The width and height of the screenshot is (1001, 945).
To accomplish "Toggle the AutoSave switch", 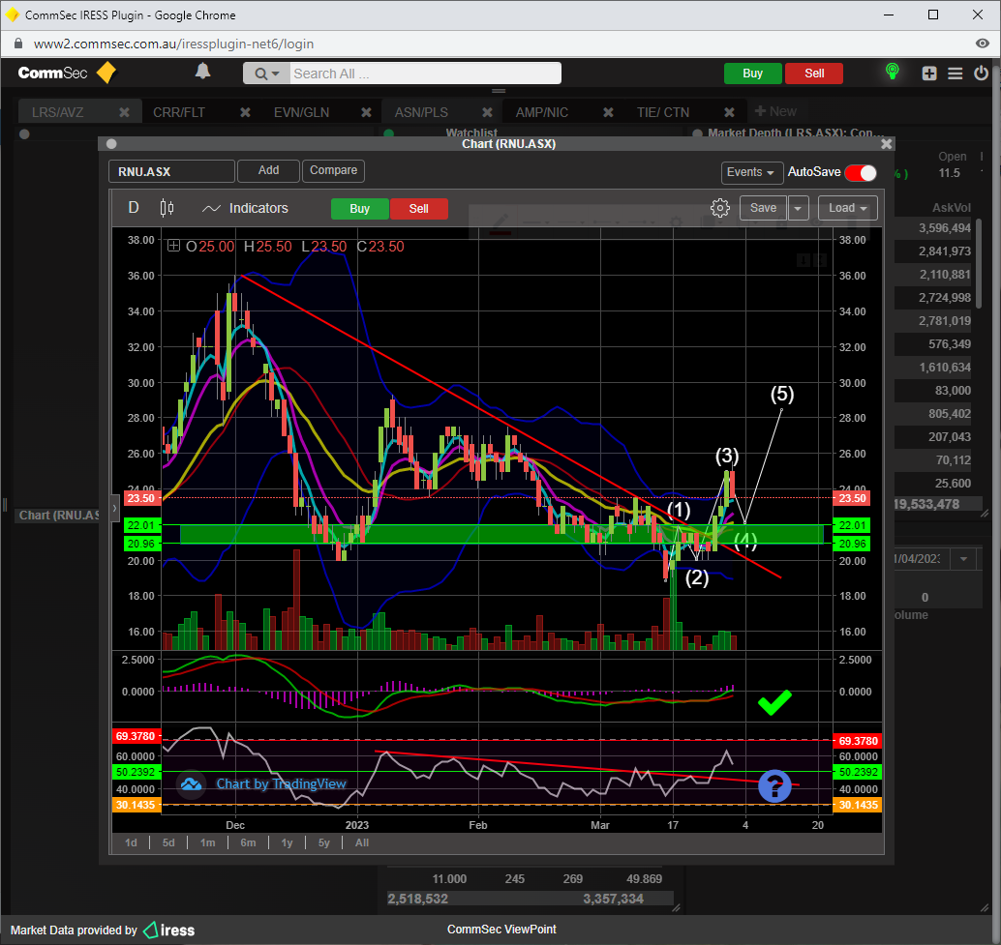I will pos(860,172).
